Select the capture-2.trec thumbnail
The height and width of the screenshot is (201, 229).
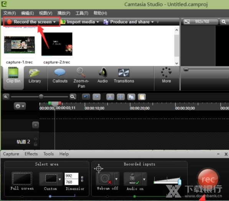coord(57,44)
